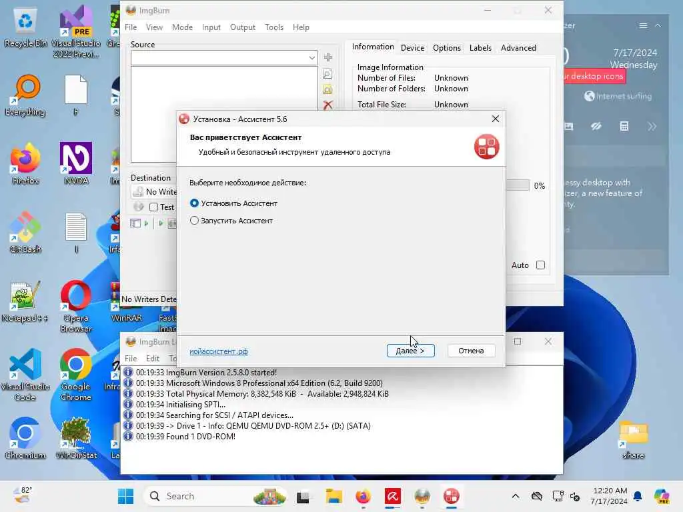
Task: Open the WinRAR desktop icon
Action: click(126, 302)
